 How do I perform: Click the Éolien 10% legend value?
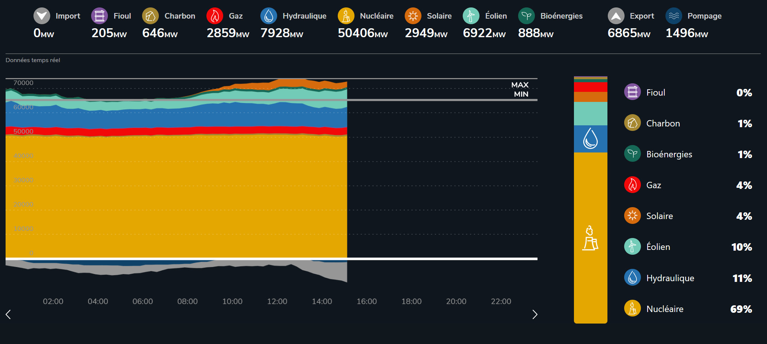[x=741, y=247]
